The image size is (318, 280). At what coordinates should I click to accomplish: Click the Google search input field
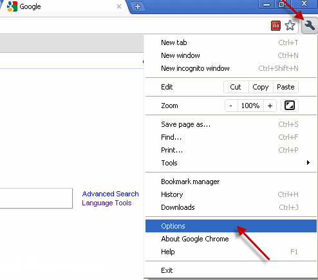[x=36, y=198]
